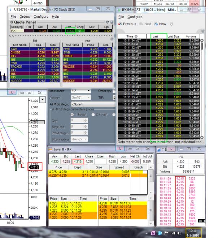Open the Orders menu in Market Depth
218x238 pixels.
click(25, 17)
